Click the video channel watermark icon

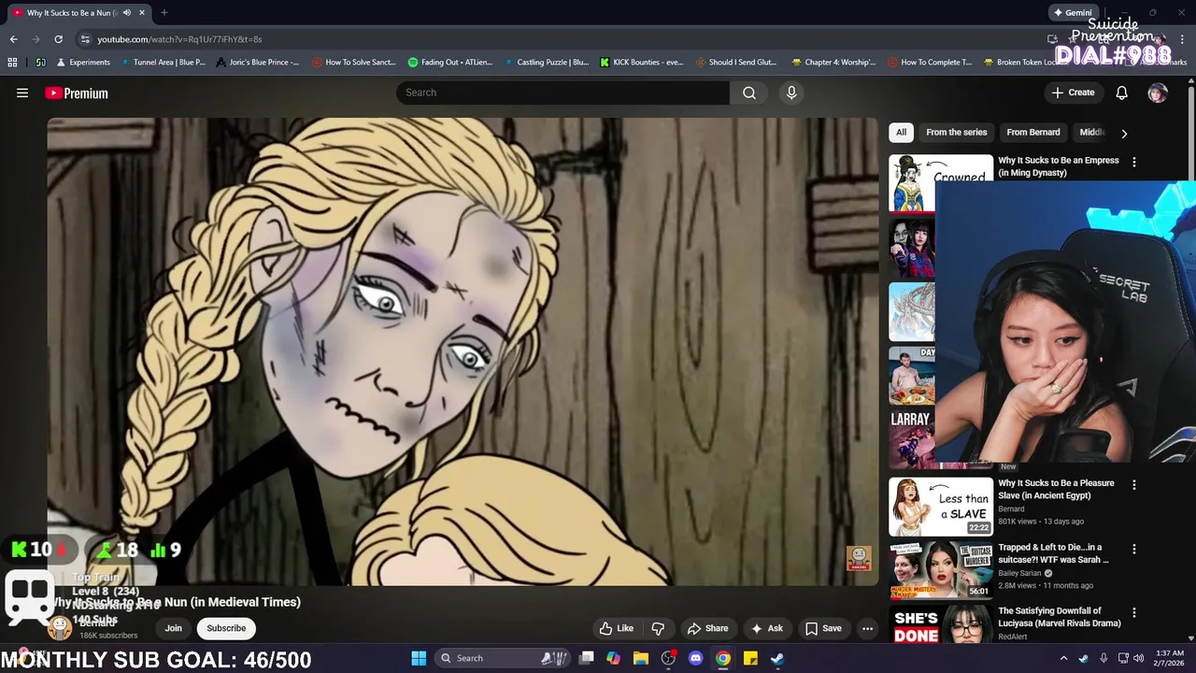859,558
